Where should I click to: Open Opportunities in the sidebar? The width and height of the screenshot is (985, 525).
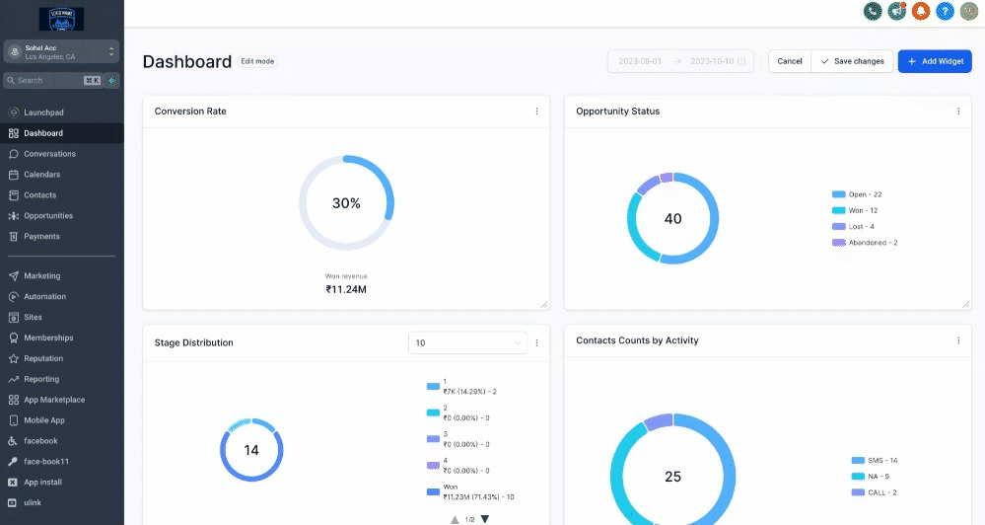[x=48, y=215]
